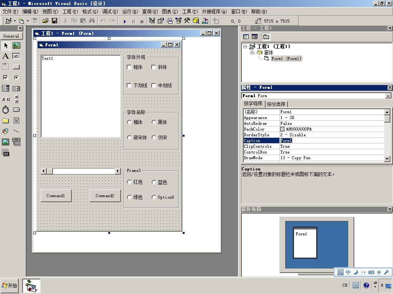
Task: Open the Menu Editor toolbar icon
Action: (35, 21)
